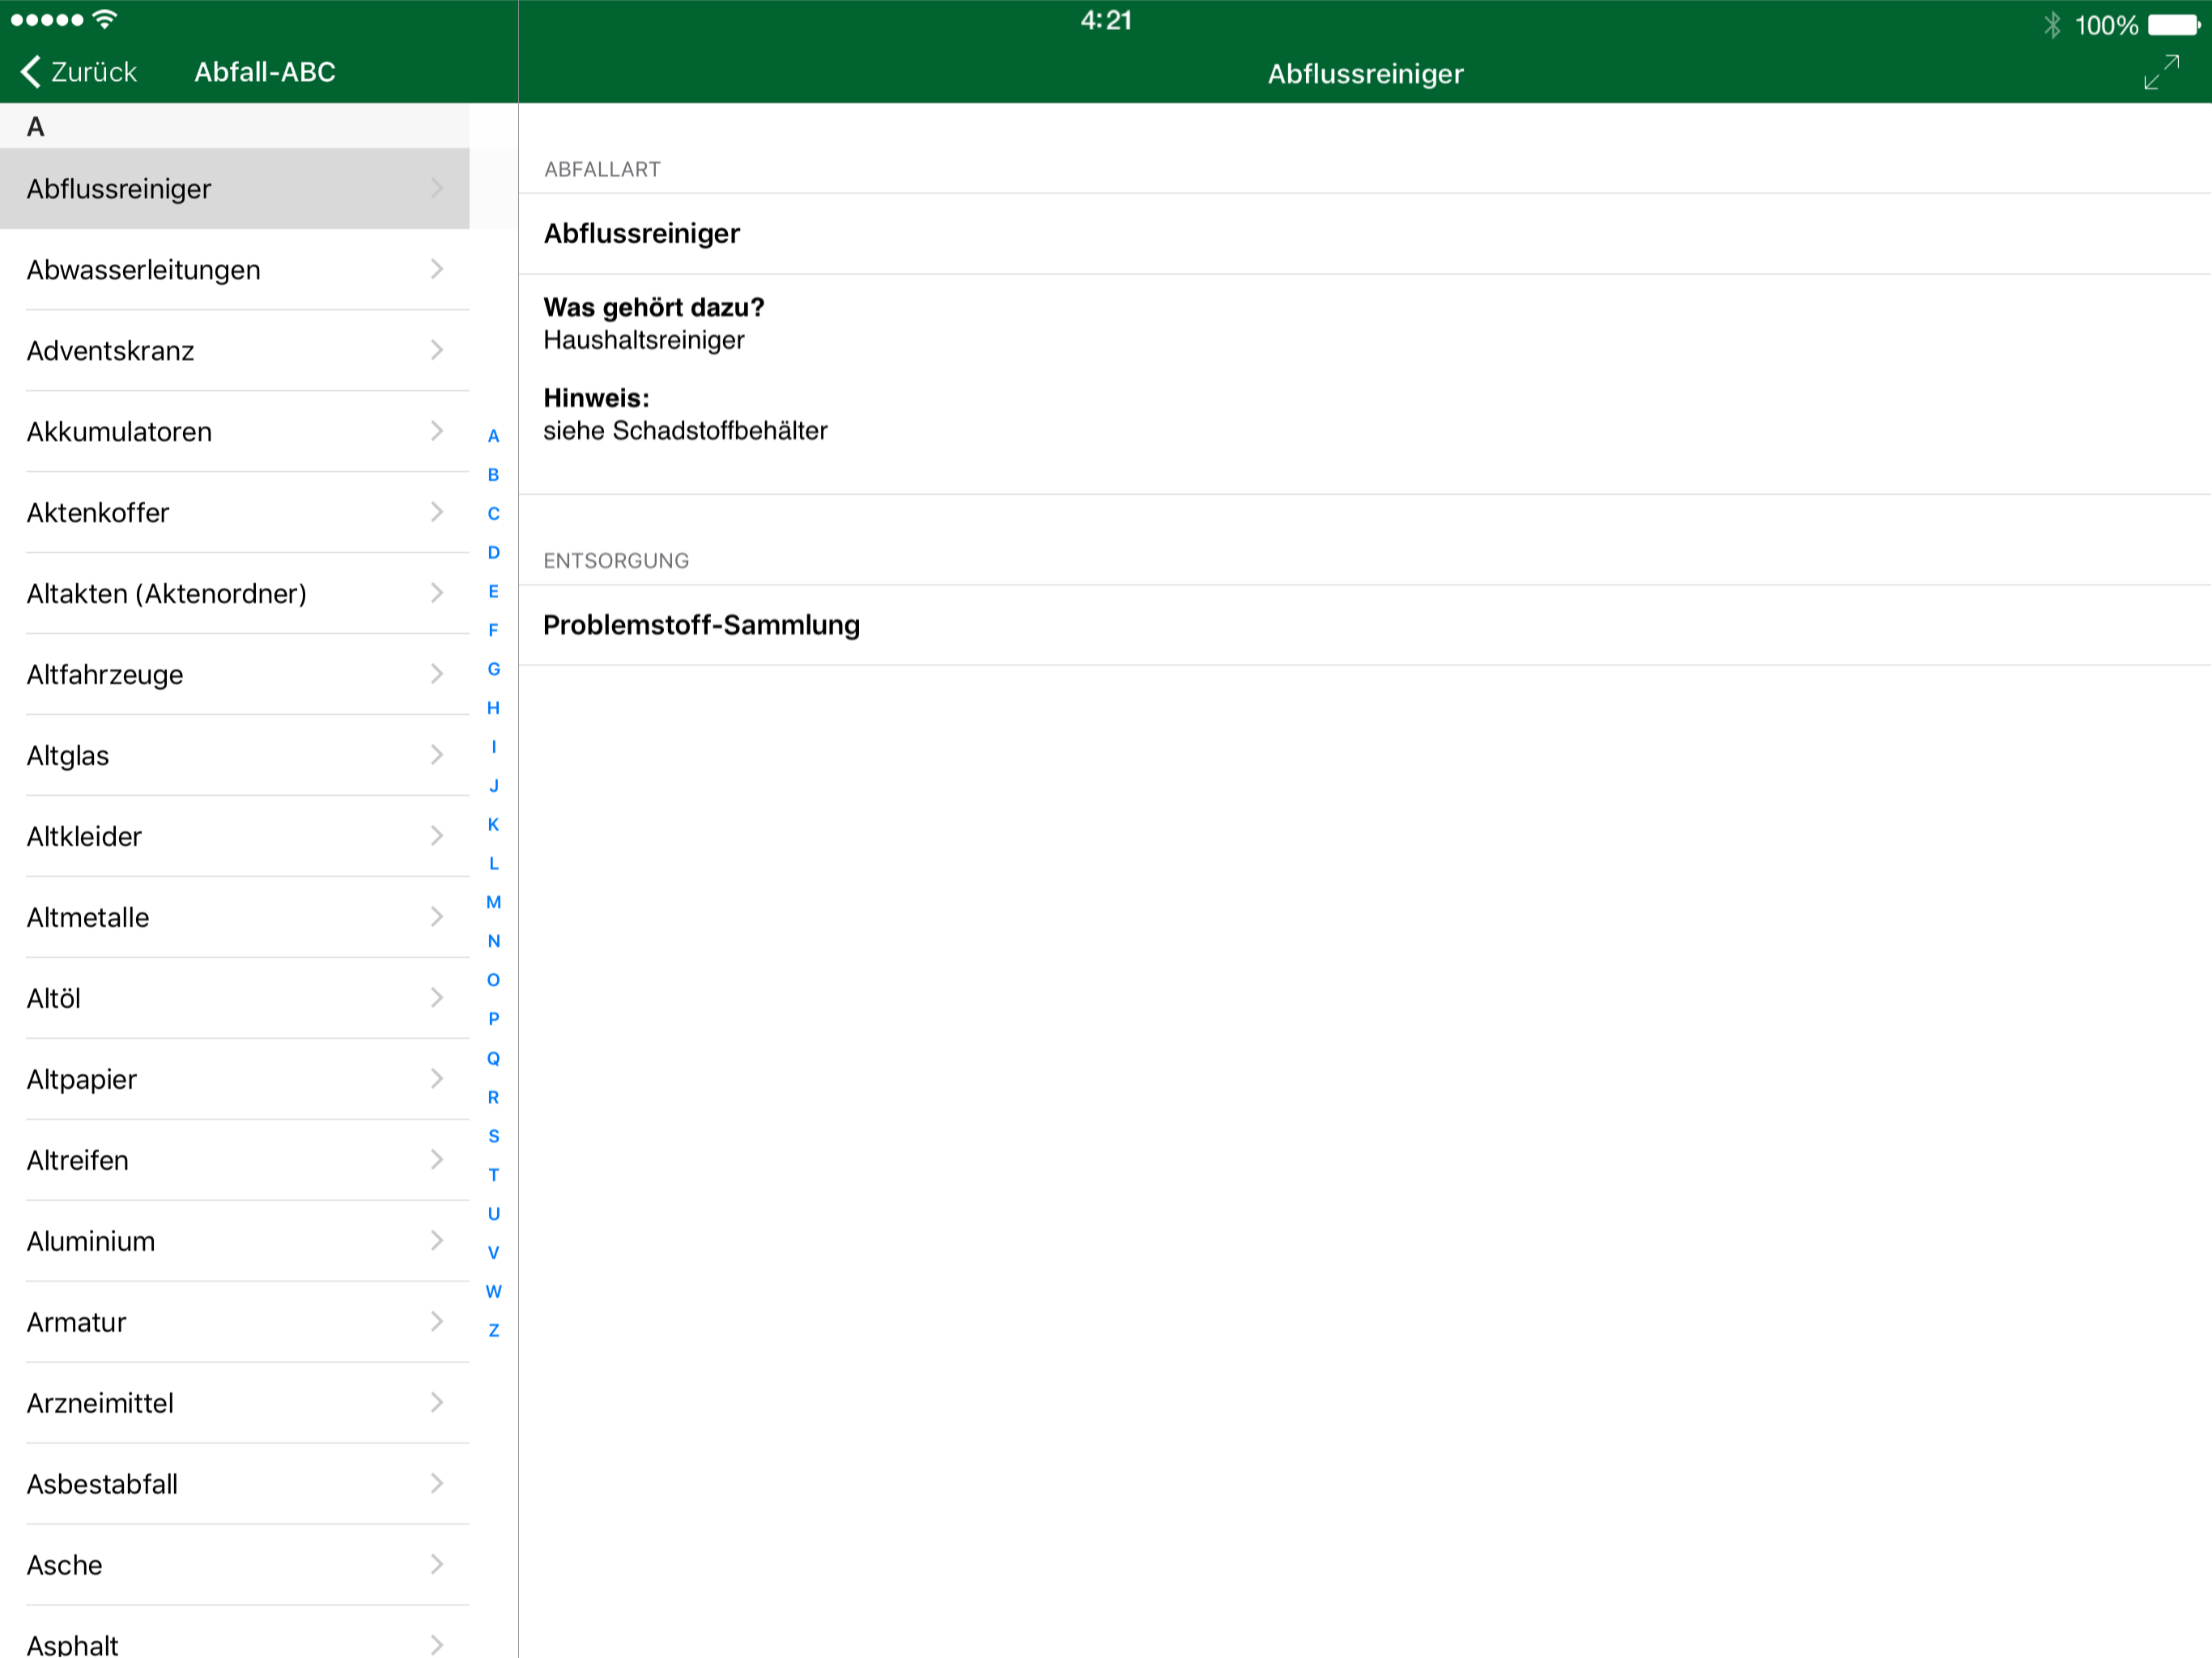Jump to letter S in index
Image resolution: width=2212 pixels, height=1658 pixels.
point(493,1137)
